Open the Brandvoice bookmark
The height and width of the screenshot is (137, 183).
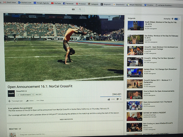[x=119, y=4]
